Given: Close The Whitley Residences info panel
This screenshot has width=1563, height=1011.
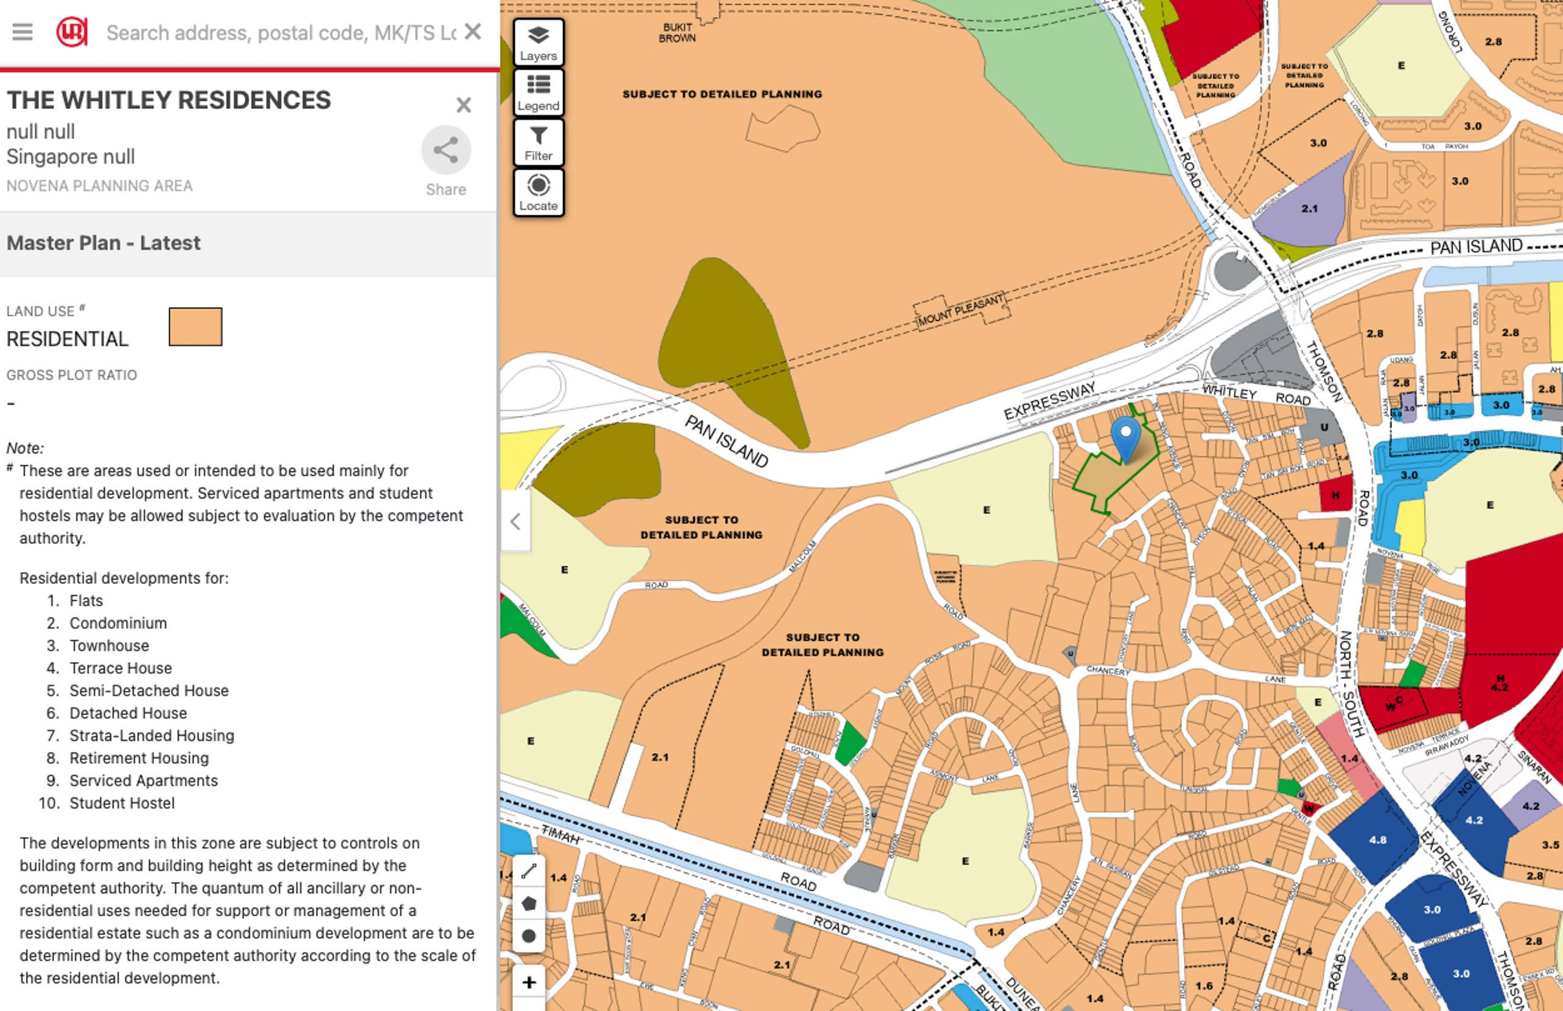Looking at the screenshot, I should [x=464, y=105].
